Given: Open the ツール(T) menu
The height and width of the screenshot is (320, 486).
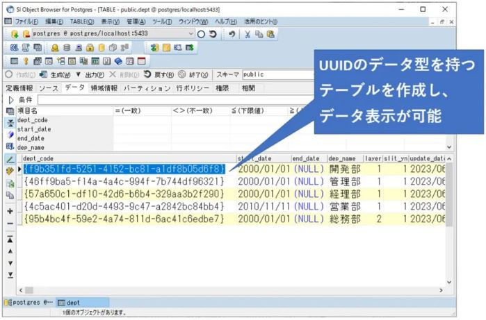Looking at the screenshot, I should coord(162,22).
